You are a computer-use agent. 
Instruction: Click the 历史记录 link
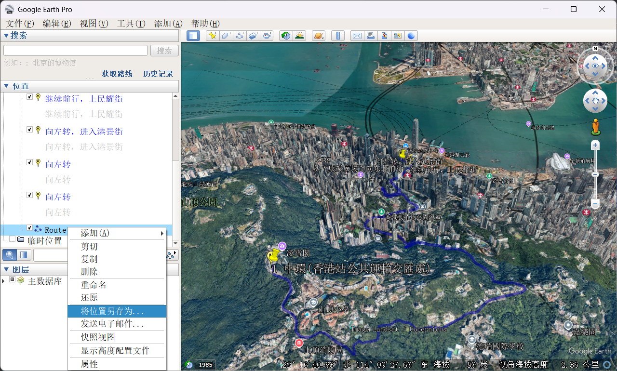(x=158, y=74)
